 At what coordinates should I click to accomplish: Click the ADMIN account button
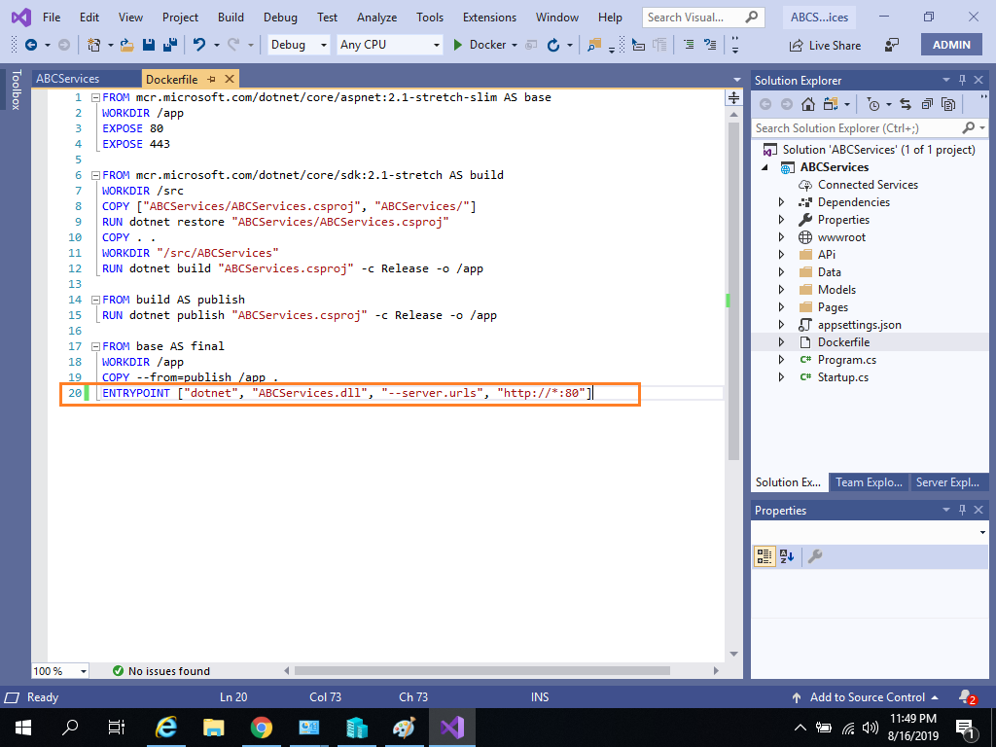[951, 45]
